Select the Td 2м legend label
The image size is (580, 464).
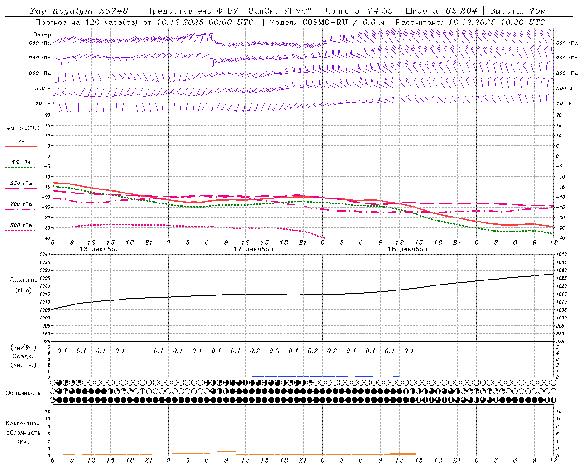click(x=21, y=162)
